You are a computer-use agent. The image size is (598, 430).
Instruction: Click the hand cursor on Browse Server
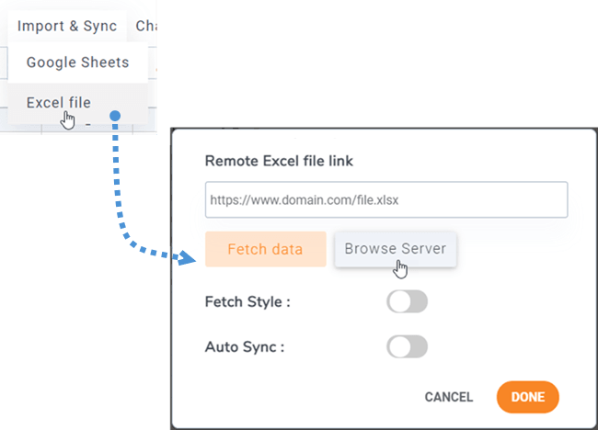(x=400, y=269)
